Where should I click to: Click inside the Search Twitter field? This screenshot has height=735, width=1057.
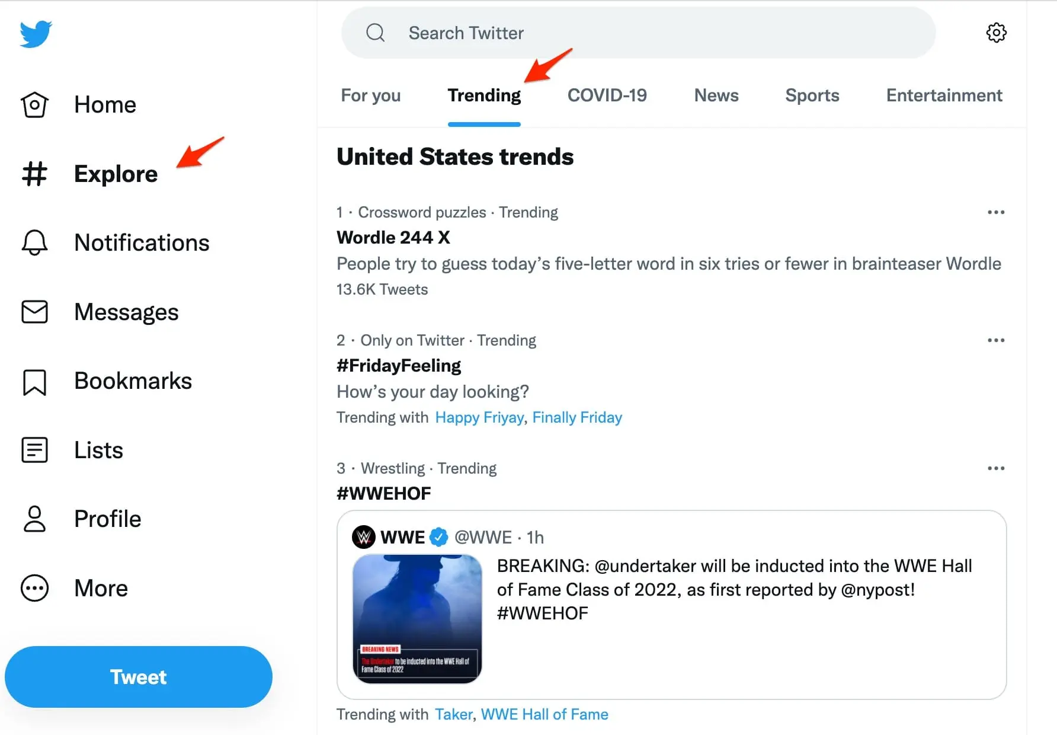[x=592, y=33]
